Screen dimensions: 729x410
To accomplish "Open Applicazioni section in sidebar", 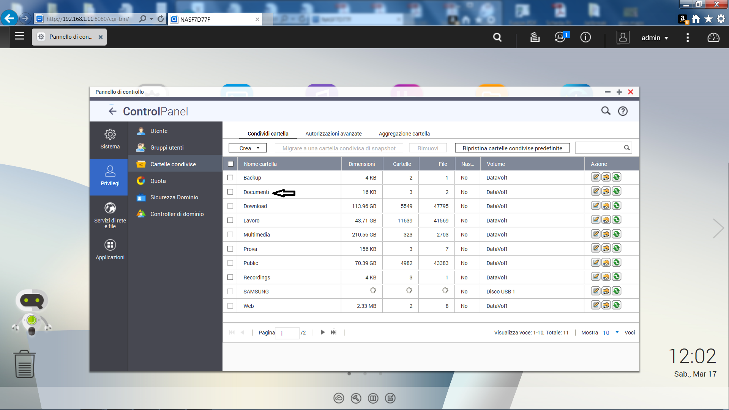I will point(110,249).
